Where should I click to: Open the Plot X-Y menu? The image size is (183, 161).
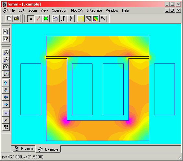click(x=77, y=10)
